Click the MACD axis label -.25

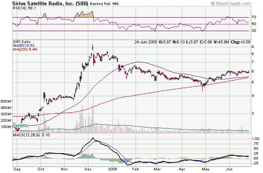click(x=255, y=163)
